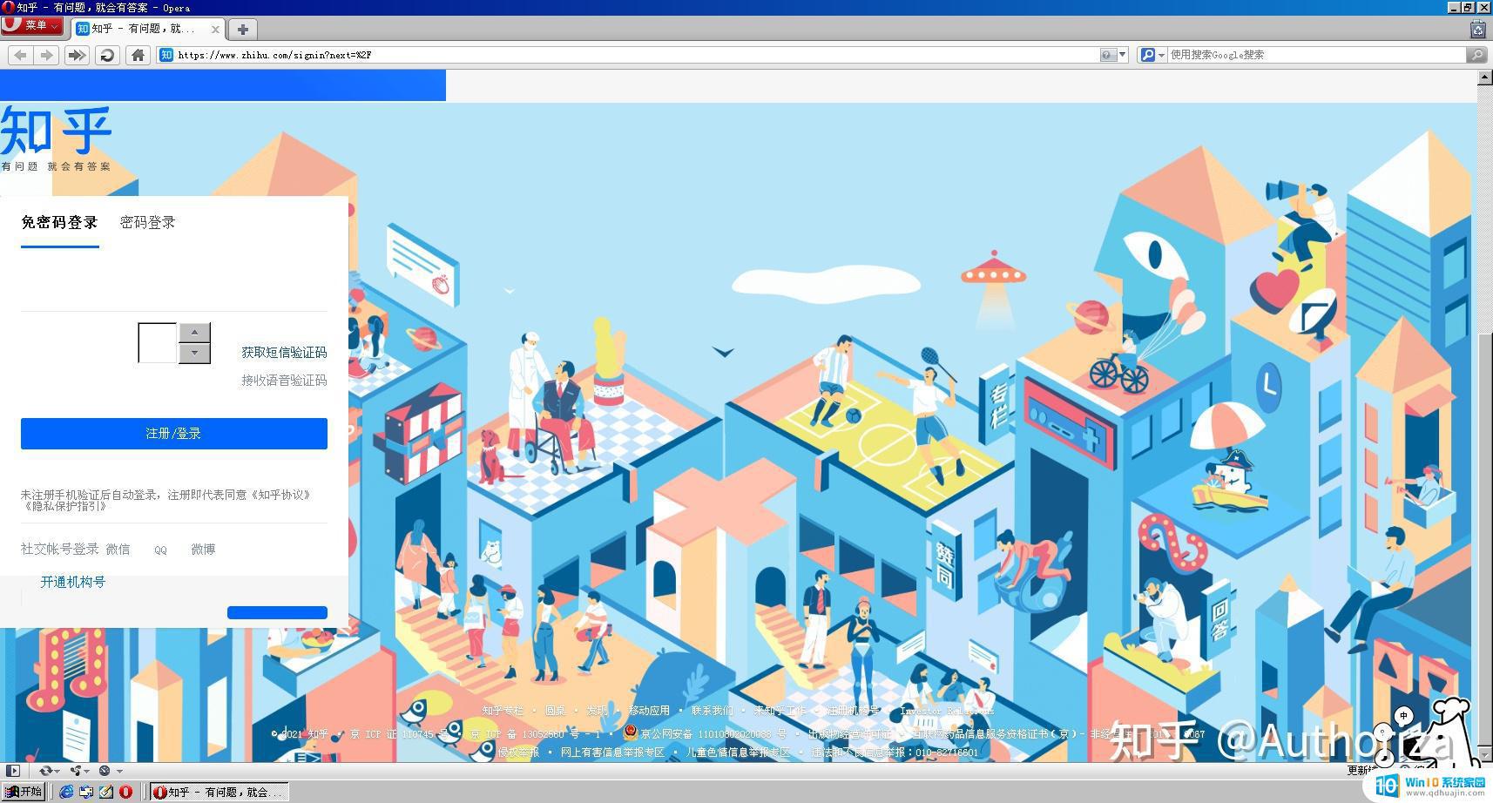This screenshot has height=803, width=1493.
Task: Go forward with the forward arrow
Action: click(x=46, y=55)
